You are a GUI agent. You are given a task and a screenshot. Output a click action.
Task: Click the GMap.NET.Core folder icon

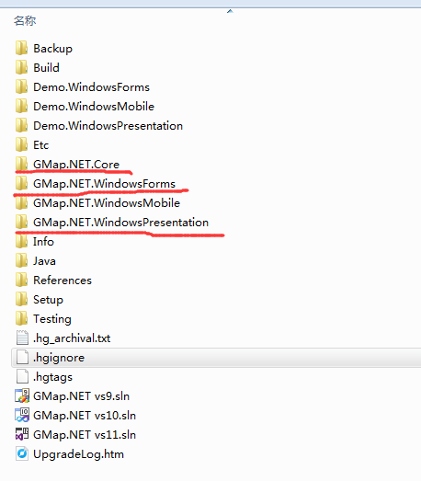coord(21,164)
